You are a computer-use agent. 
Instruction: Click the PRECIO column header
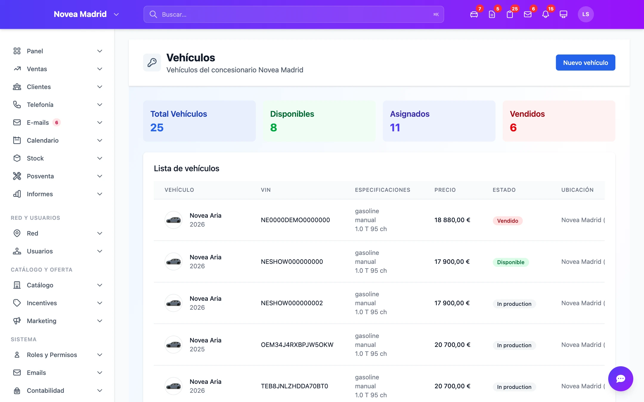click(445, 190)
